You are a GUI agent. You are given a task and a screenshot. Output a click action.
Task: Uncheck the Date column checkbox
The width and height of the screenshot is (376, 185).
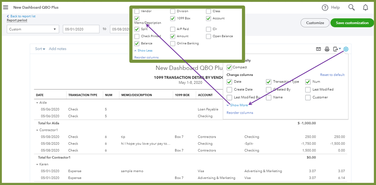229,82
